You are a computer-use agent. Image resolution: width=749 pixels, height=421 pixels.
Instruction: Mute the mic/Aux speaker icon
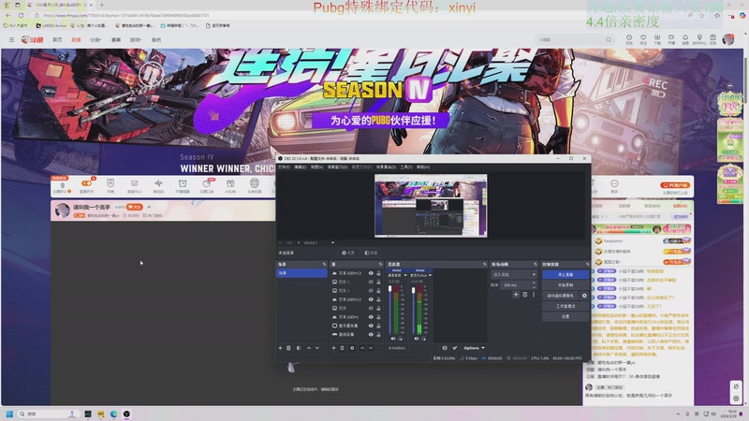(x=417, y=339)
